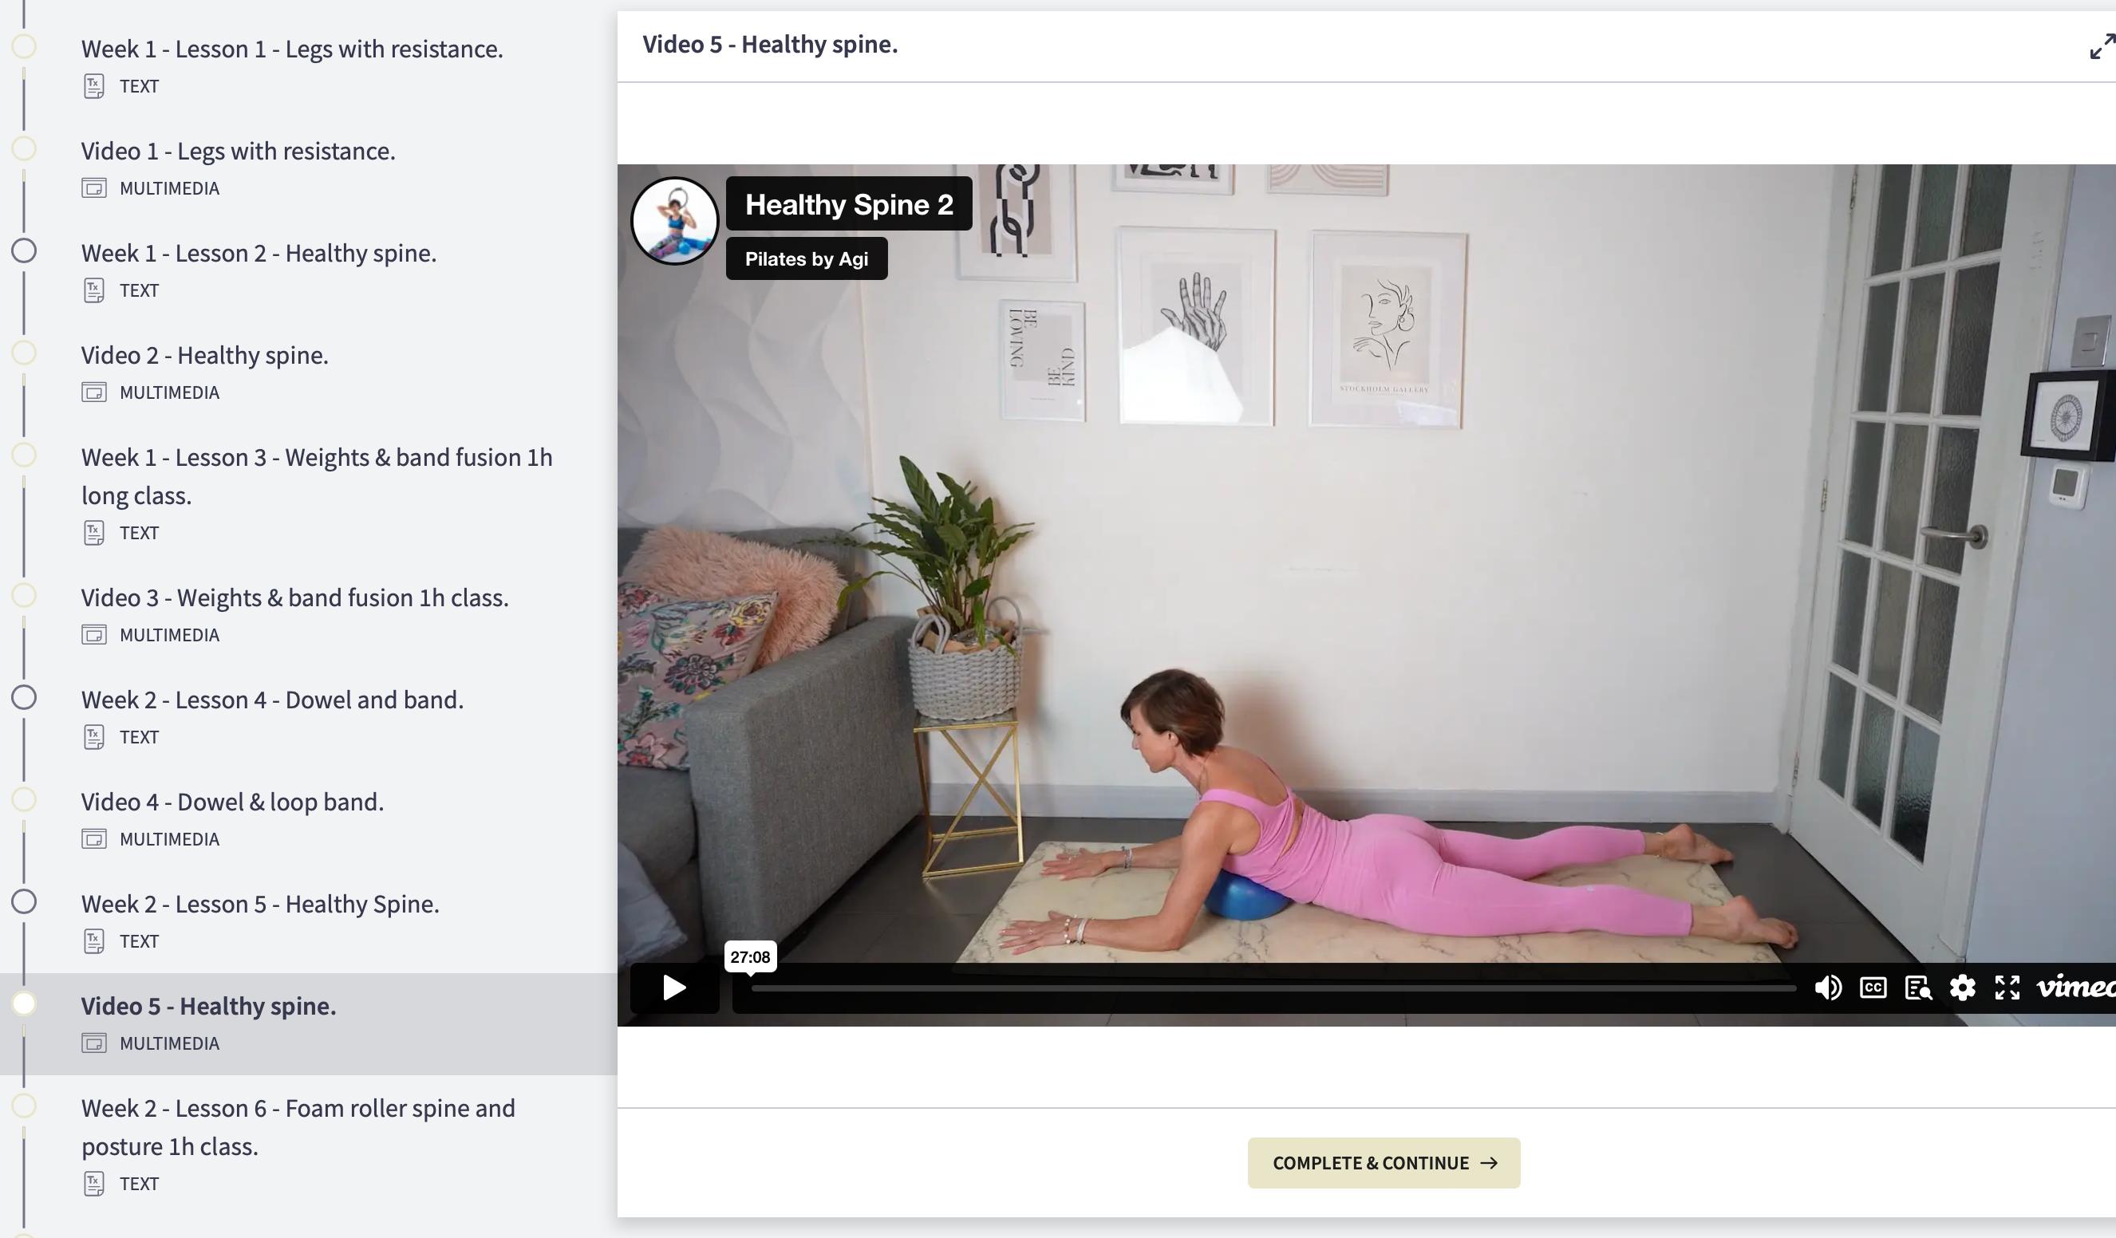The height and width of the screenshot is (1238, 2116).
Task: Enter video fullscreen mode
Action: click(x=2007, y=988)
